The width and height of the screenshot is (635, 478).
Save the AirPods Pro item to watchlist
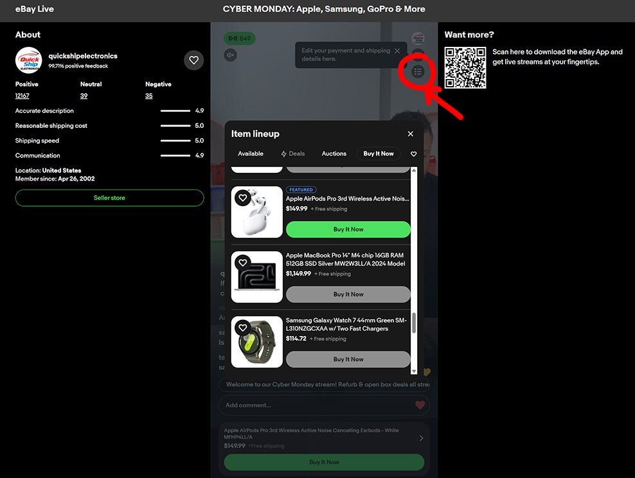point(242,198)
